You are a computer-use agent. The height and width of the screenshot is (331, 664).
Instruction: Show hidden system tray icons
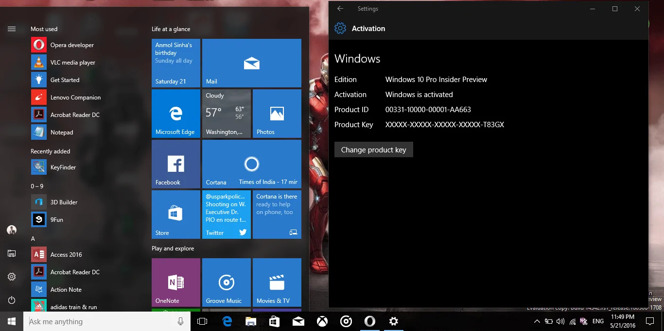[x=537, y=321]
